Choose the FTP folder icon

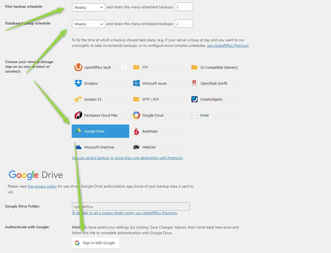tap(136, 67)
